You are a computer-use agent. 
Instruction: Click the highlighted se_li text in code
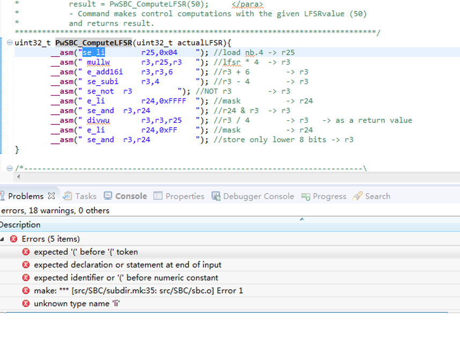pos(93,53)
